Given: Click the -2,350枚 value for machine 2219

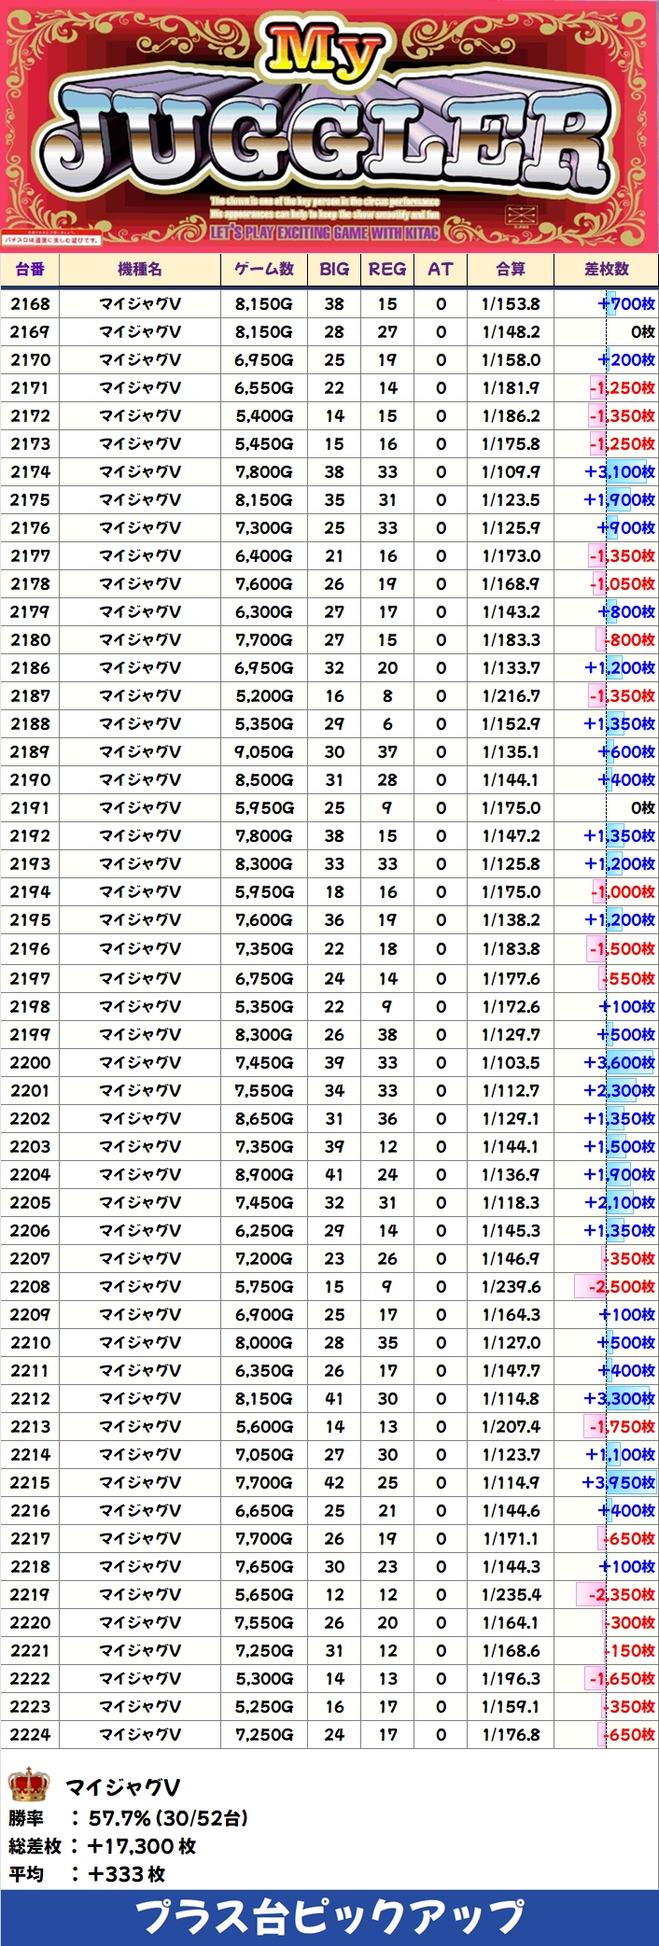Looking at the screenshot, I should pyautogui.click(x=622, y=1594).
